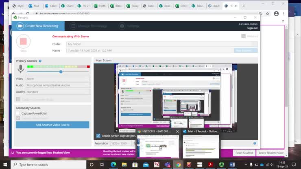
Task: Toggle the Webcast checkbox
Action: (x=243, y=36)
